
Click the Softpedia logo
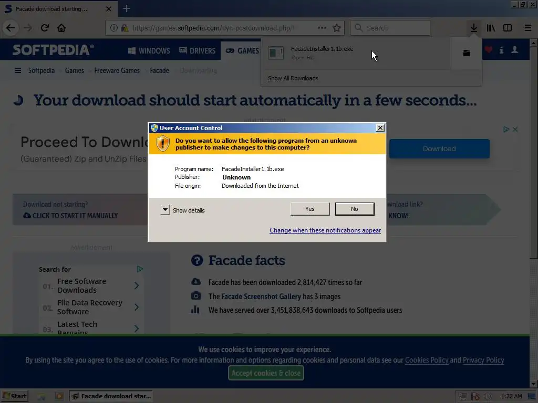pos(53,50)
